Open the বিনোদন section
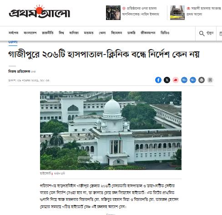The width and height of the screenshot is (222, 215). coord(116,33)
